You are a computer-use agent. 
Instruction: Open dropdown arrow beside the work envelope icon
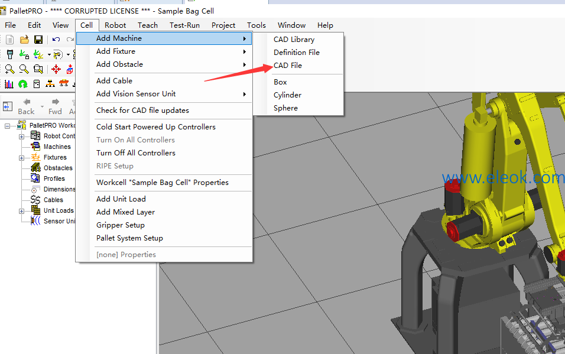(68, 55)
